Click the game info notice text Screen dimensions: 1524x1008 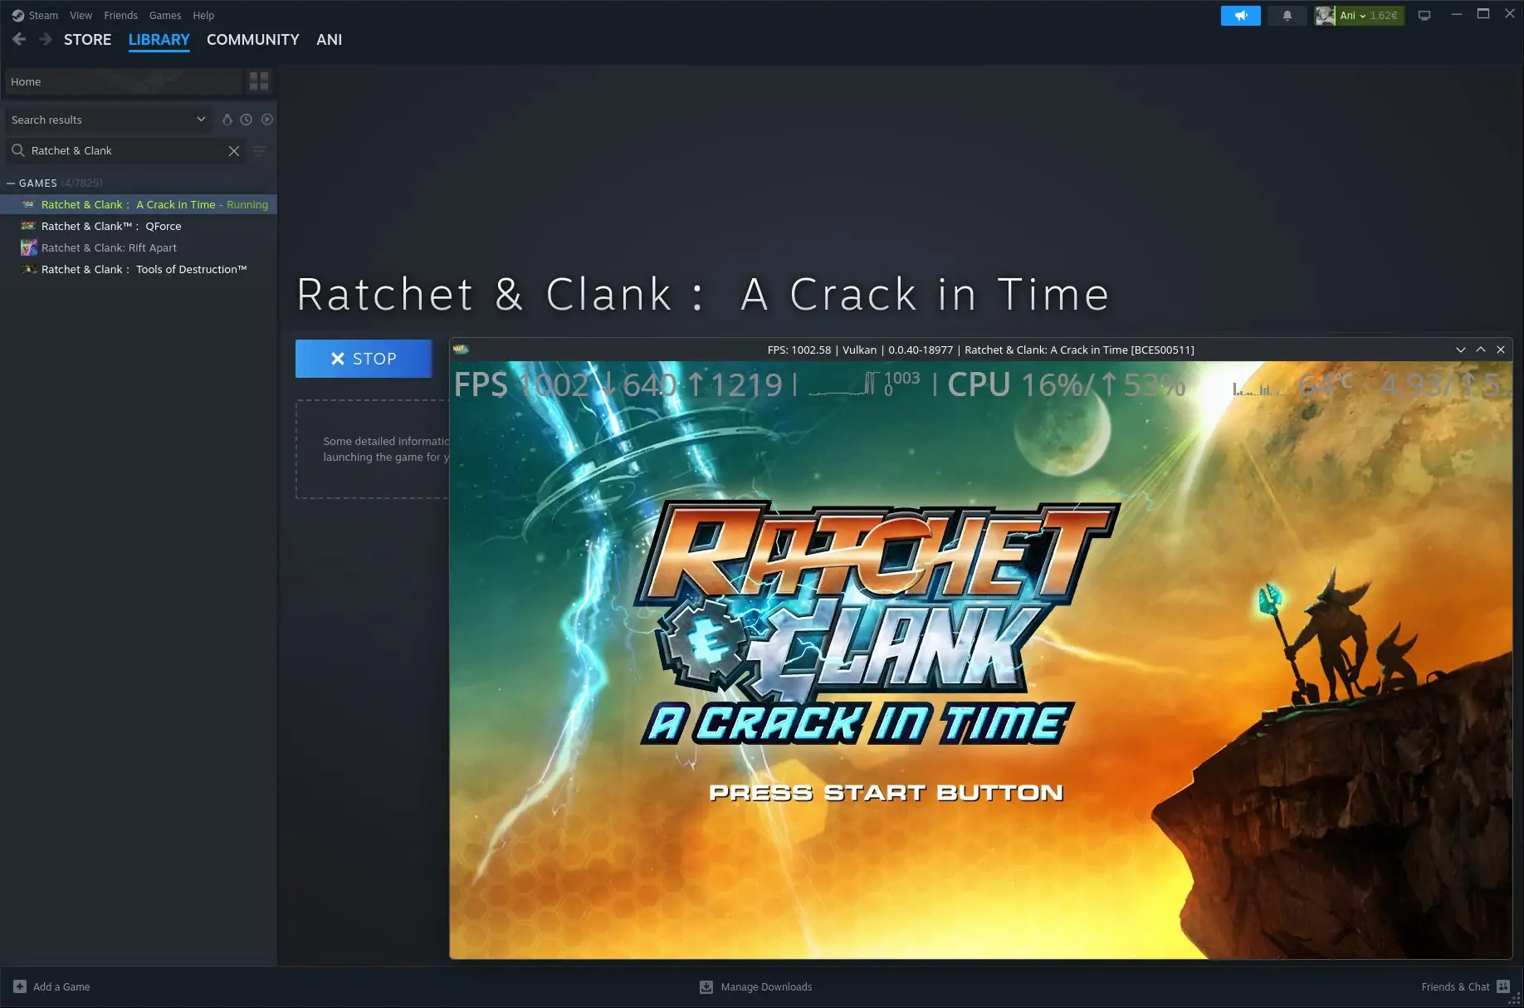click(386, 449)
